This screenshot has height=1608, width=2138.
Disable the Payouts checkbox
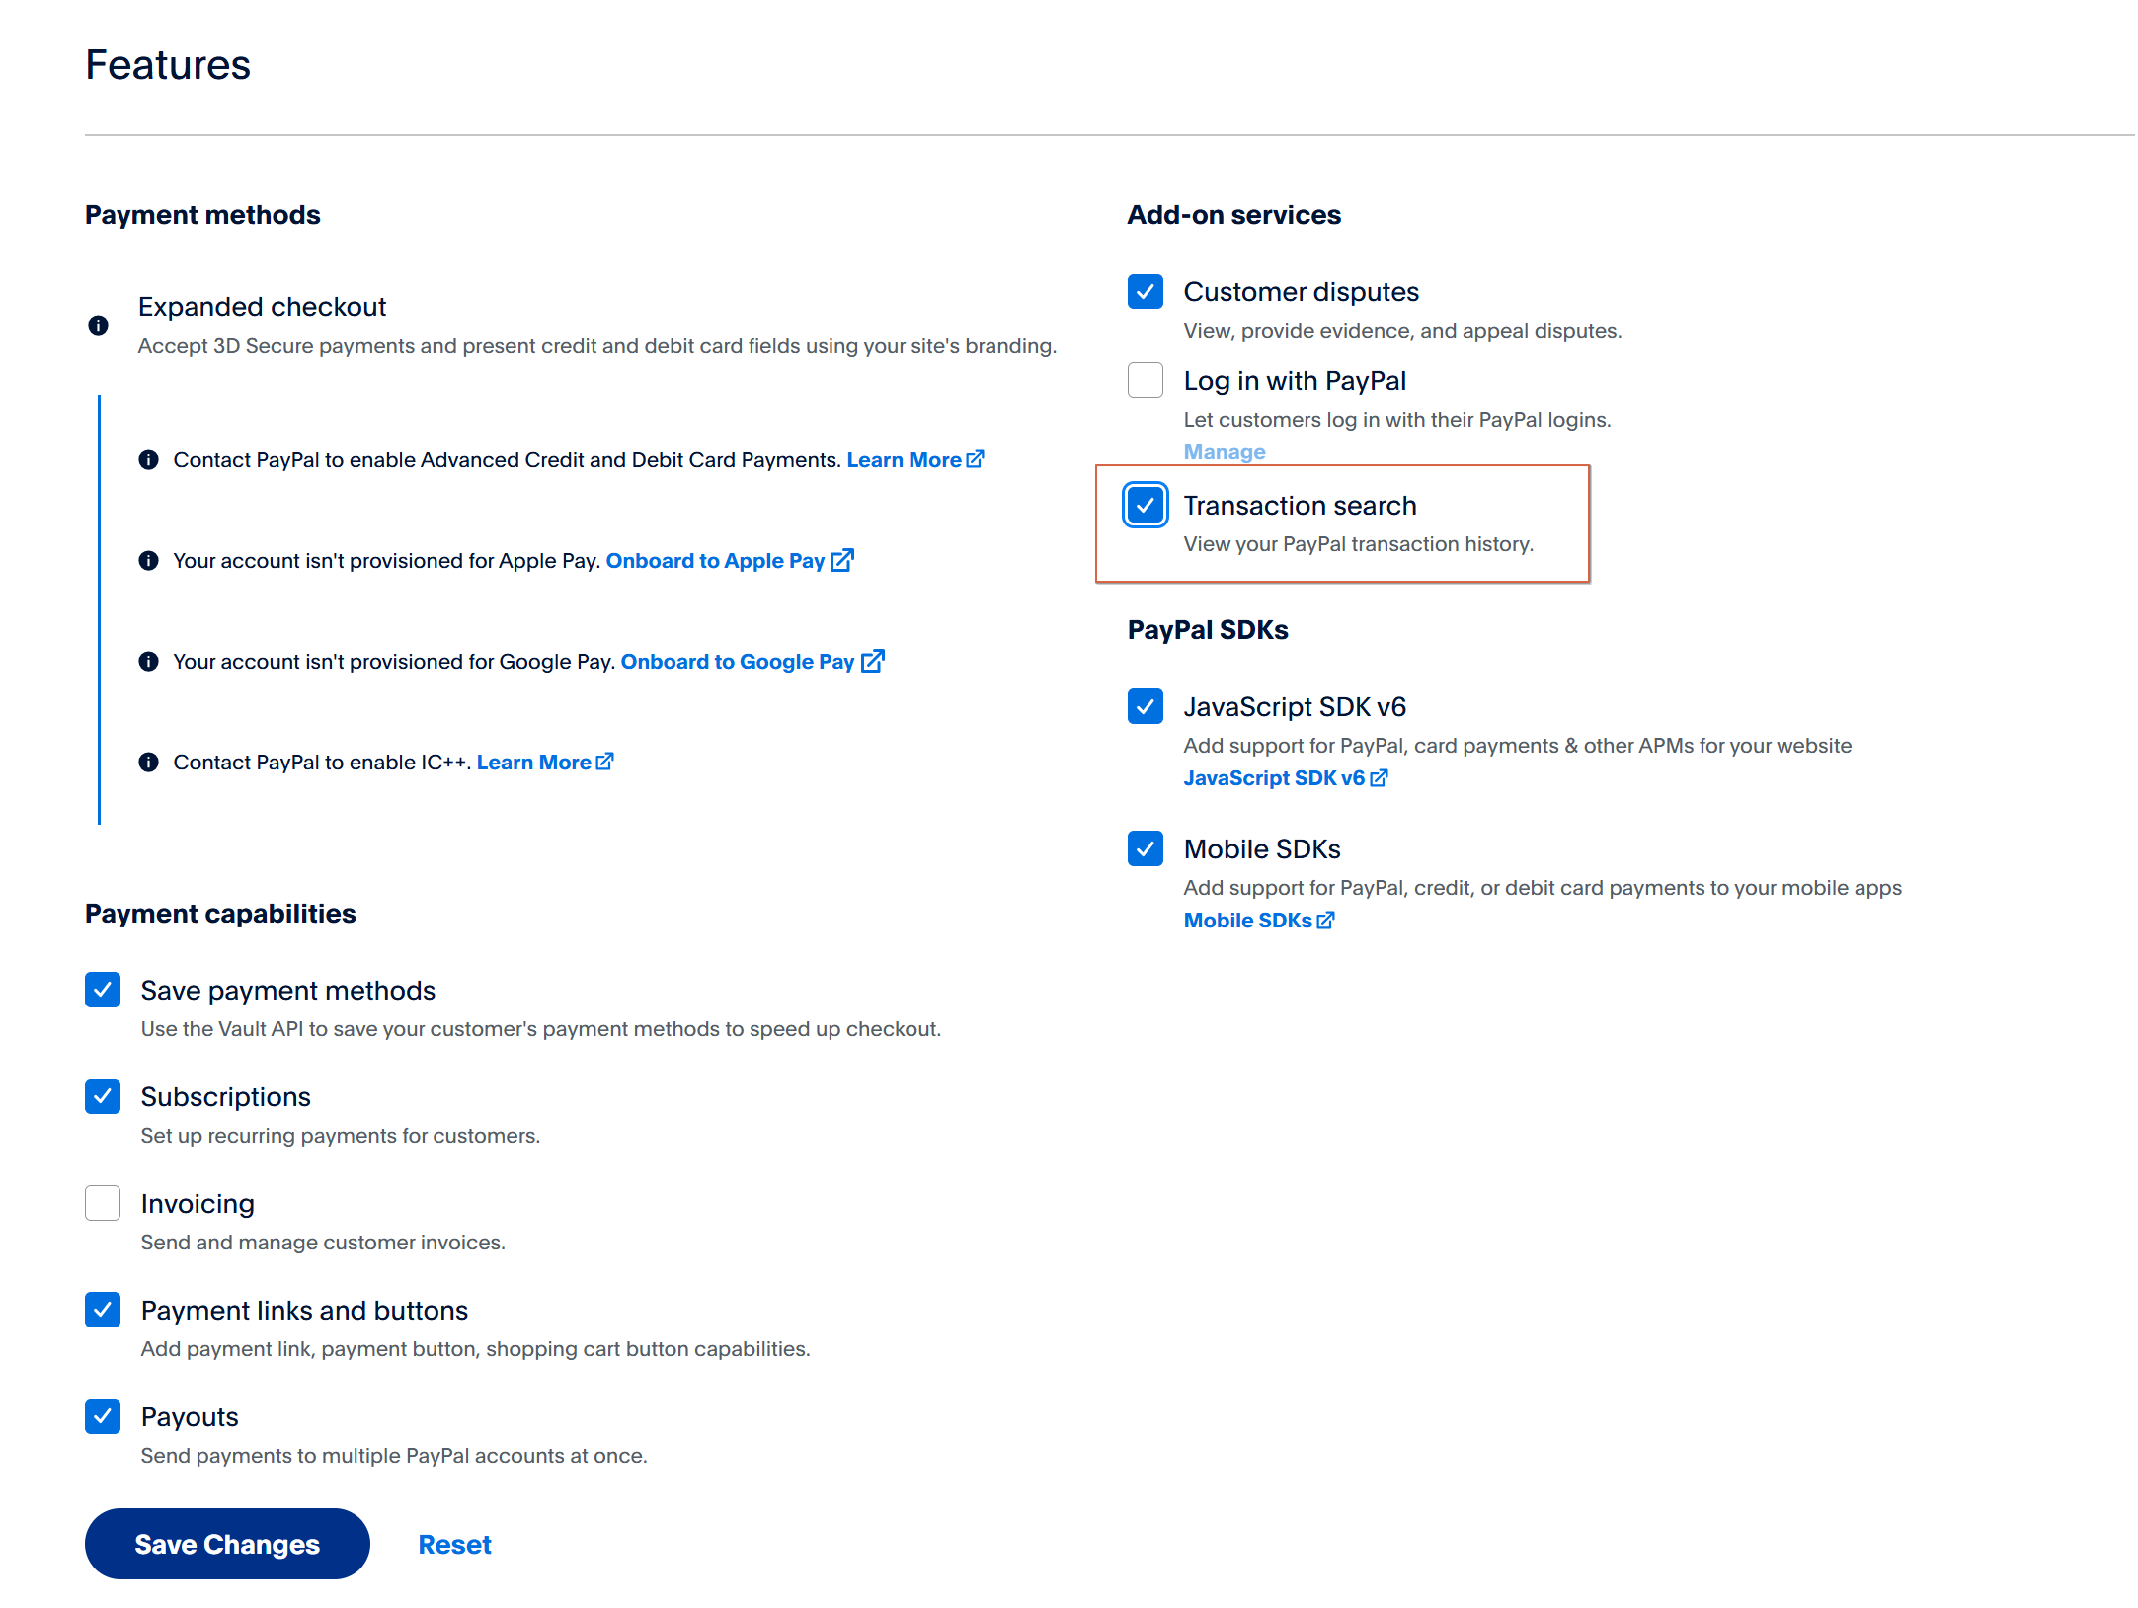point(103,1416)
